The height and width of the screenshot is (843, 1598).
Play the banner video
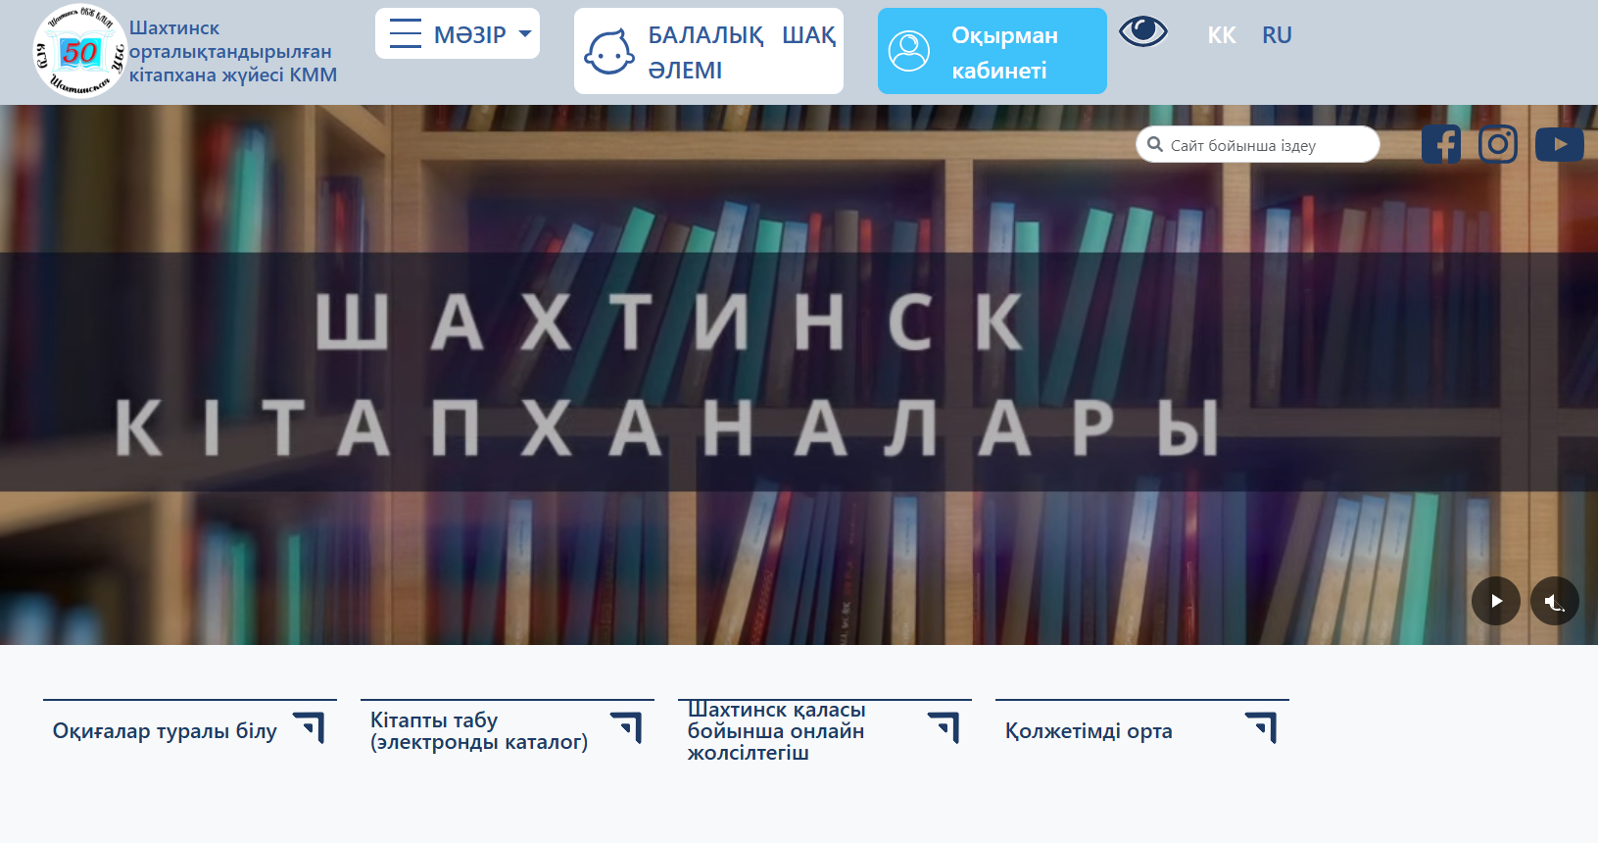click(1496, 601)
